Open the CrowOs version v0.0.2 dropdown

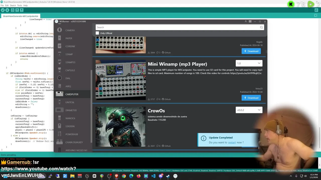(x=249, y=110)
